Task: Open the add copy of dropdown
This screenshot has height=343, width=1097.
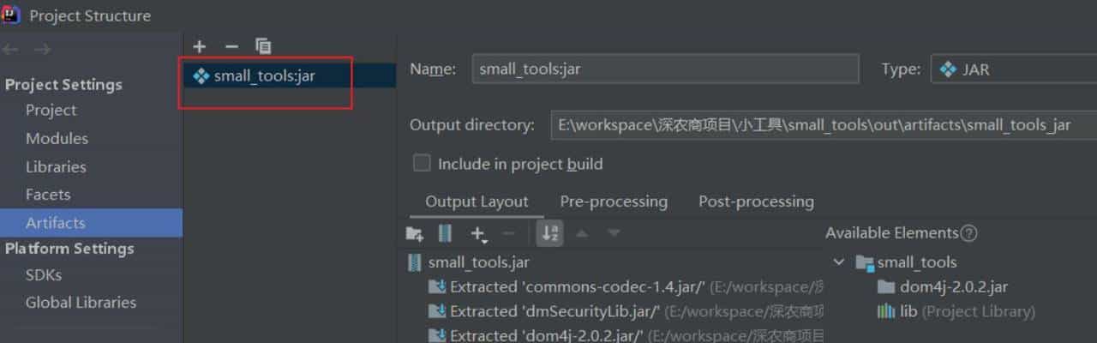Action: [x=479, y=233]
